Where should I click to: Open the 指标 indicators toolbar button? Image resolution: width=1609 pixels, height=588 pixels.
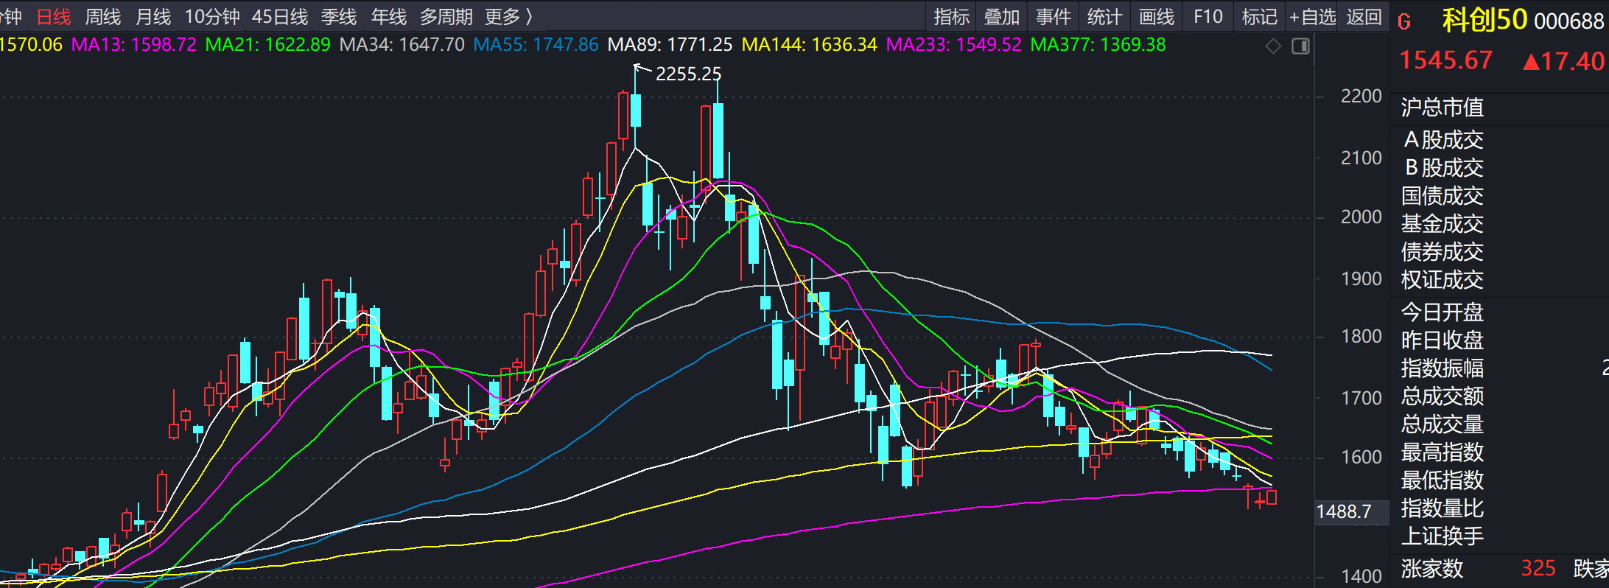click(951, 16)
